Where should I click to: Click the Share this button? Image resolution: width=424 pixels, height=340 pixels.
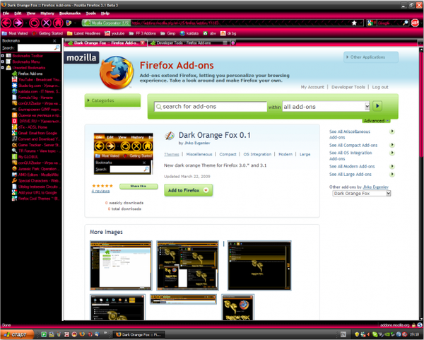pos(139,187)
